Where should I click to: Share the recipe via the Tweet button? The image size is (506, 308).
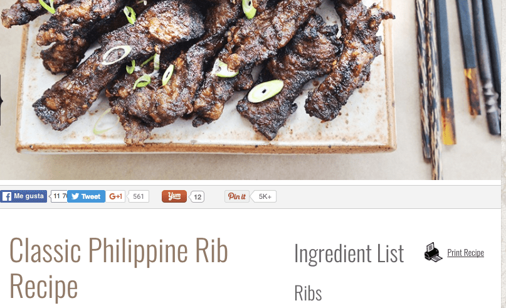[86, 196]
